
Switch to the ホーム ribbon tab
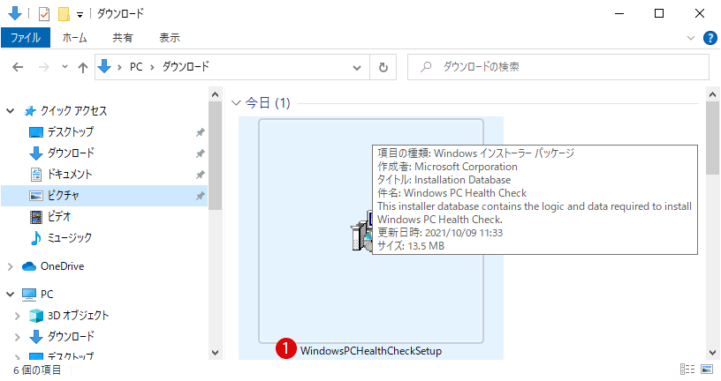point(74,38)
